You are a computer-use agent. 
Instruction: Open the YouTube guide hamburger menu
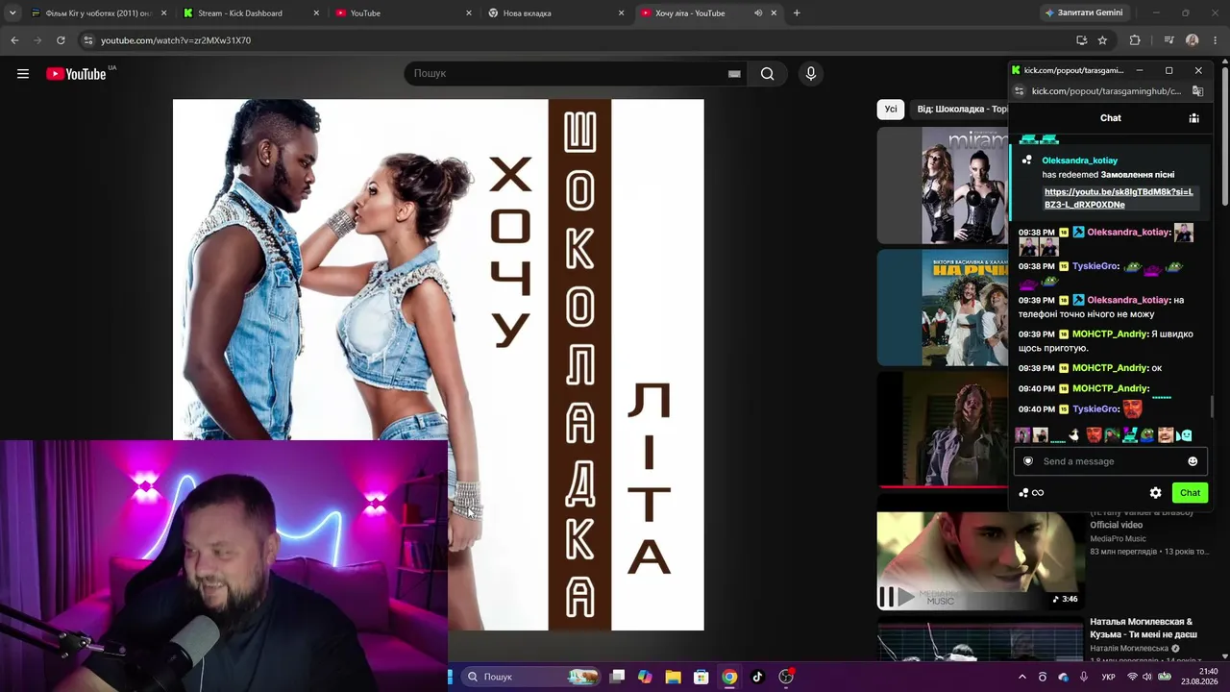pyautogui.click(x=23, y=74)
